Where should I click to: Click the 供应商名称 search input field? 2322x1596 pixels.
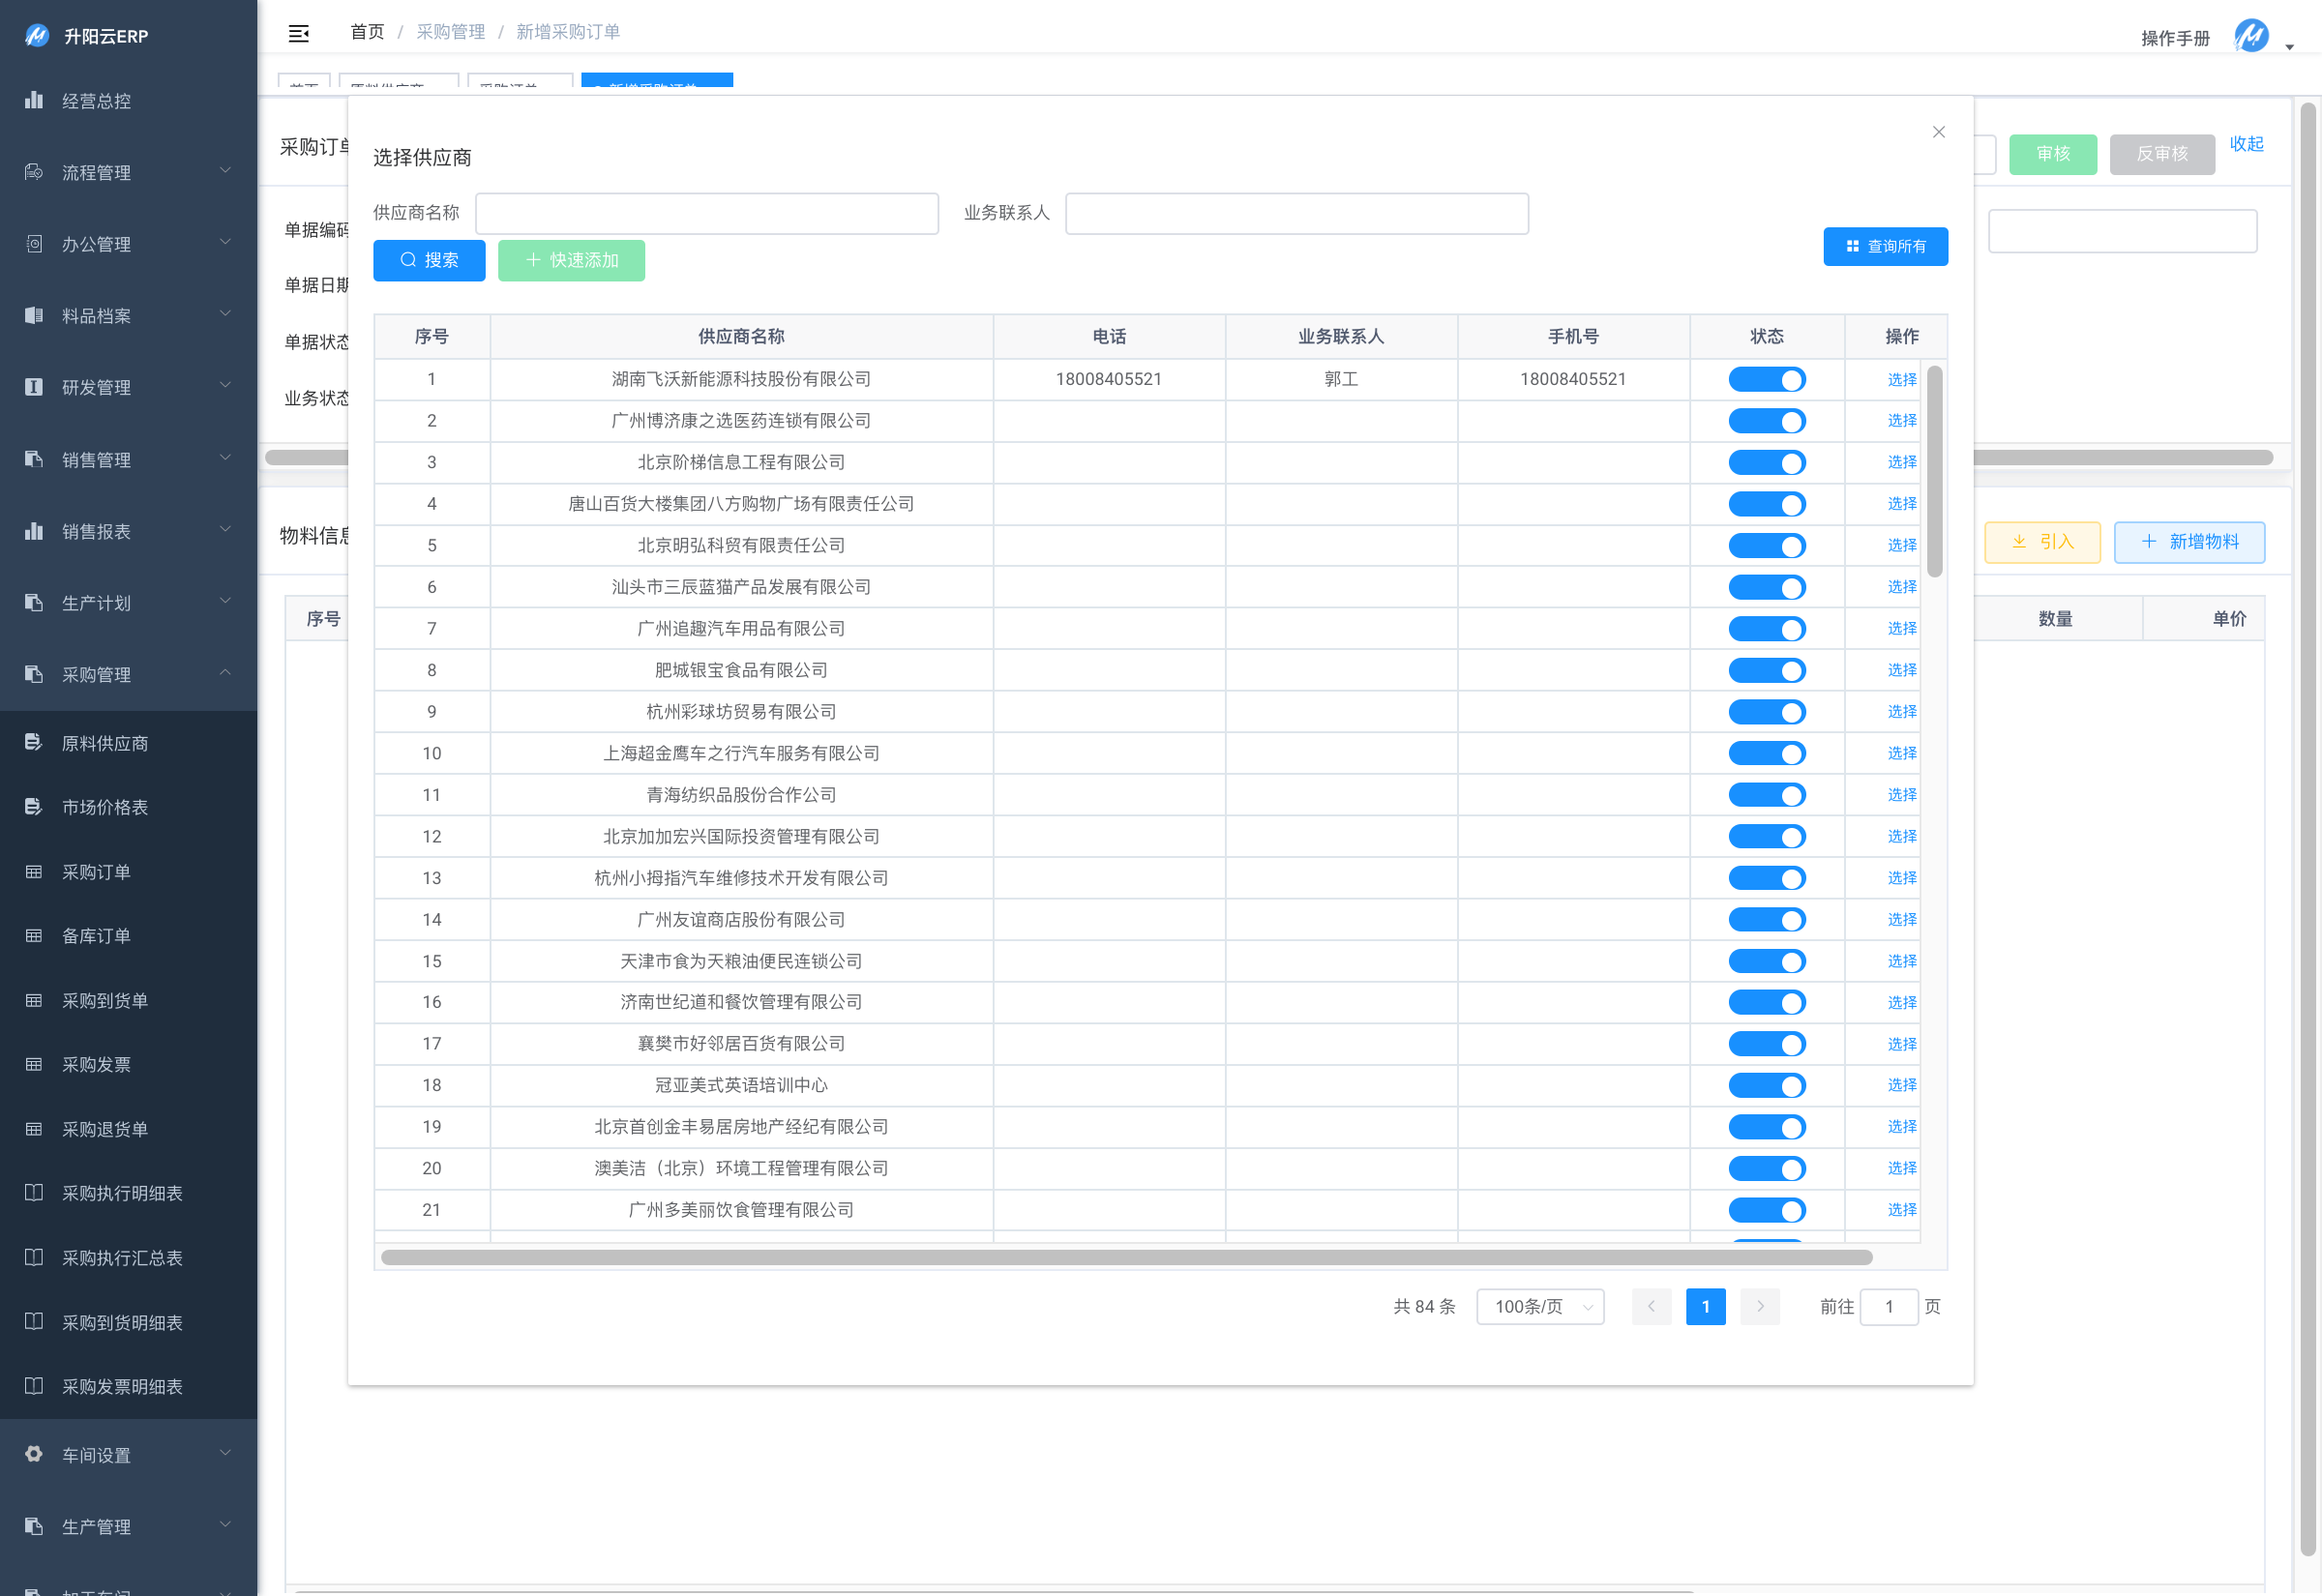(706, 213)
